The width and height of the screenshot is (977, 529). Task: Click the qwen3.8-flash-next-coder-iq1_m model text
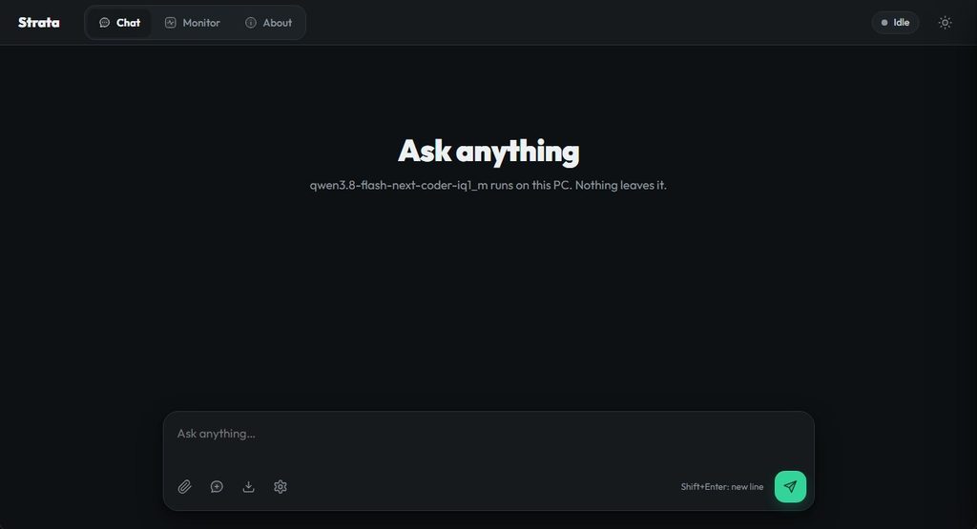[399, 185]
